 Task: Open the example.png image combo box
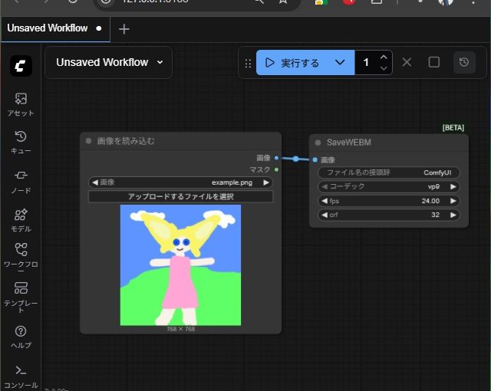(x=181, y=182)
